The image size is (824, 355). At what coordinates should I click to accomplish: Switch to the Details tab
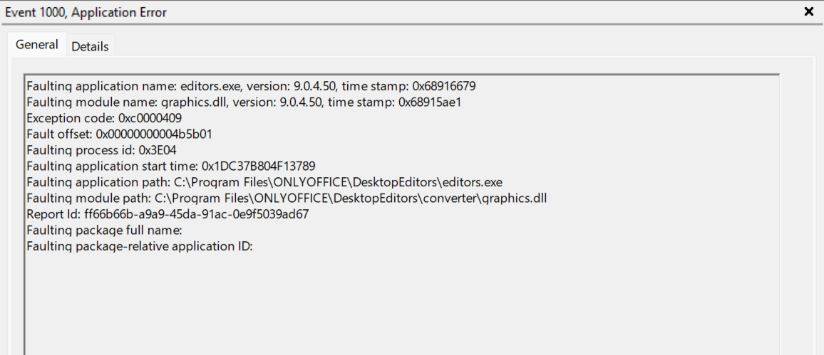(90, 46)
